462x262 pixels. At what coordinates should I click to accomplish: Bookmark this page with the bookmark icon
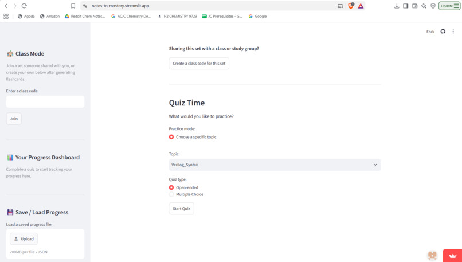coord(73,6)
